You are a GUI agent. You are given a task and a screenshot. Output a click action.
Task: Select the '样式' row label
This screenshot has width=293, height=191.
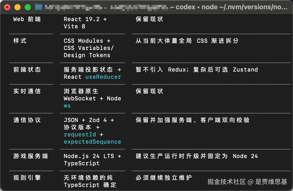pos(20,41)
